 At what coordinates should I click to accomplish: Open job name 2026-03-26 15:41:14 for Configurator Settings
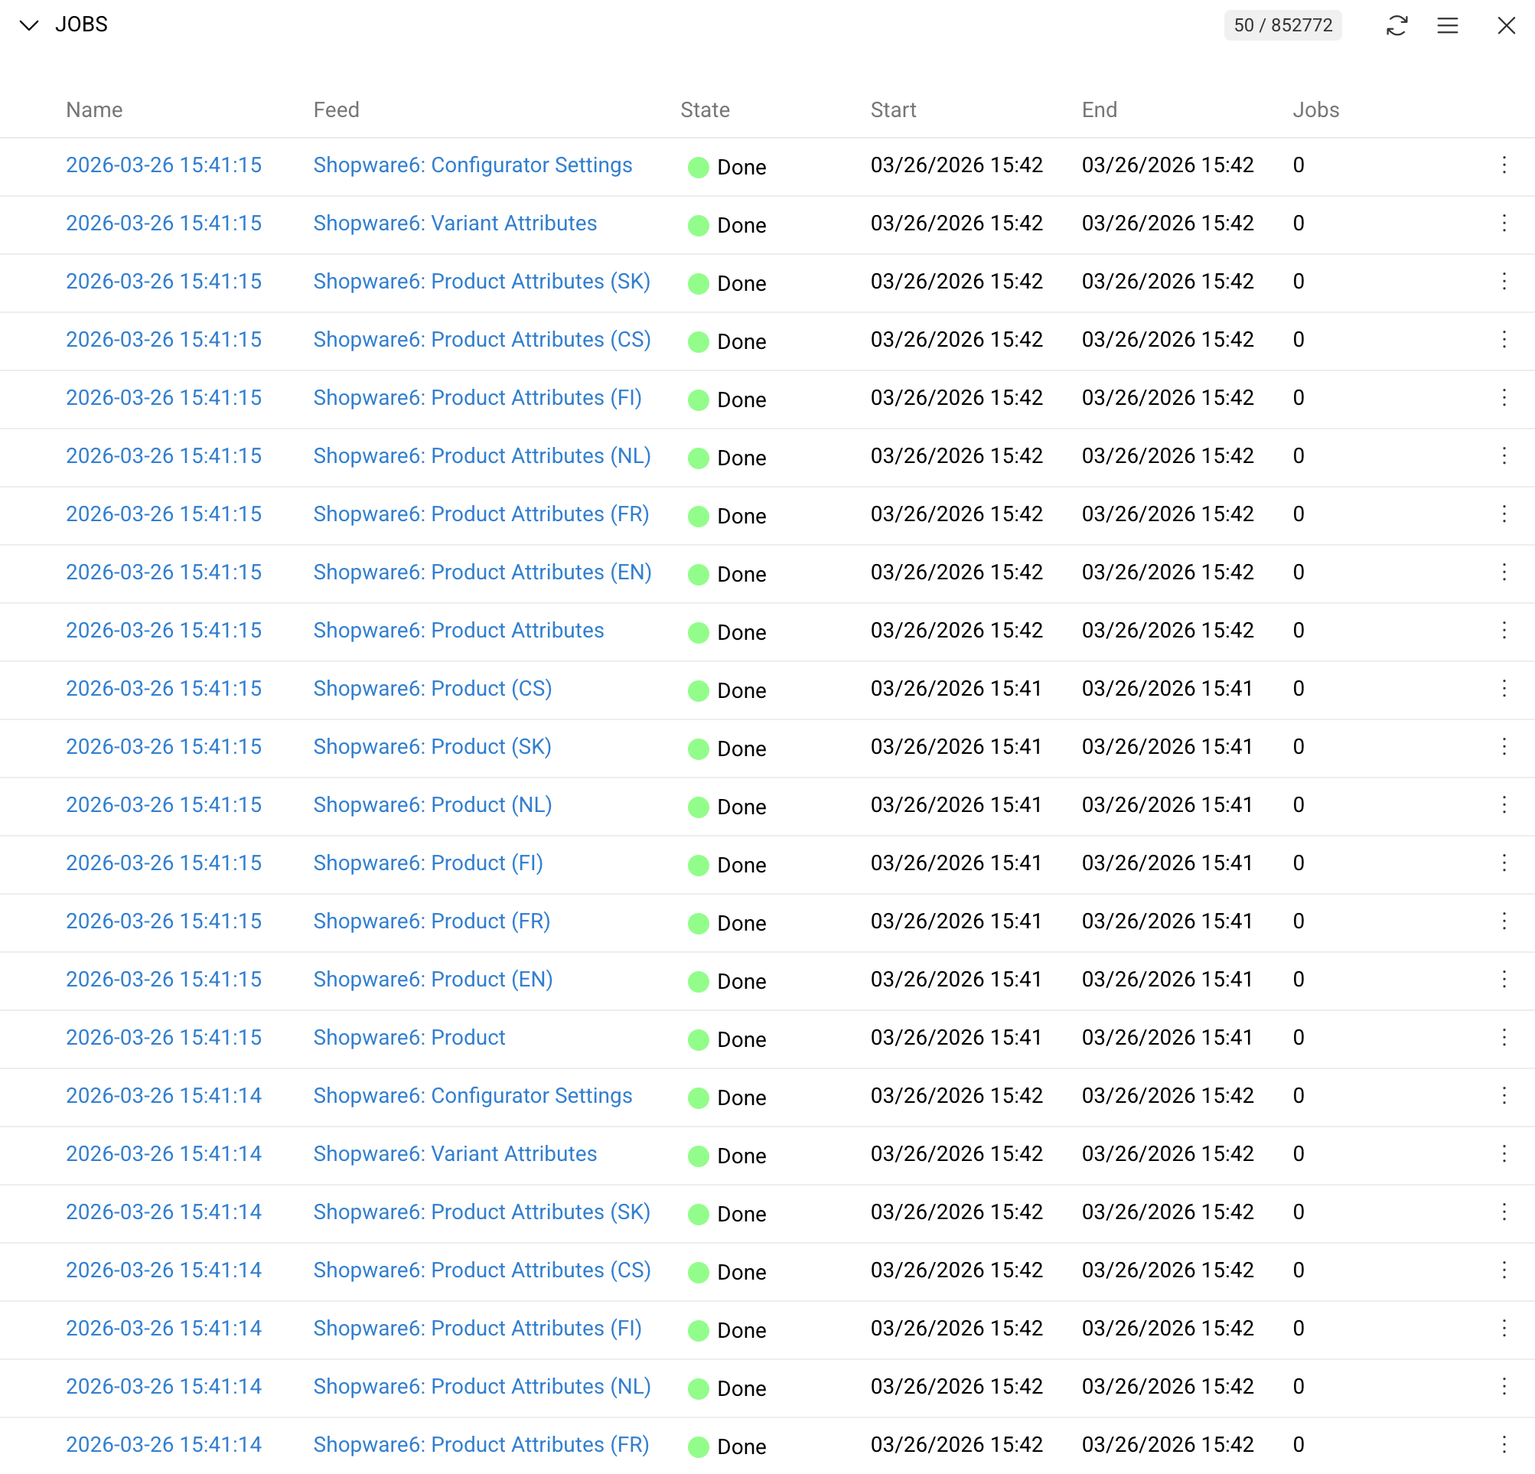pos(164,1096)
